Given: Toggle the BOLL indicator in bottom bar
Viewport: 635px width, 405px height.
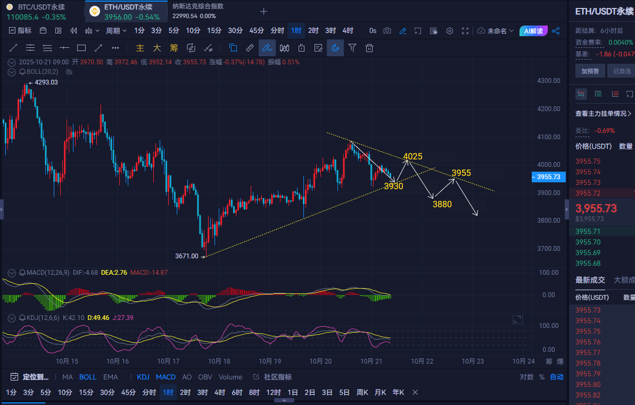Looking at the screenshot, I should (88, 377).
